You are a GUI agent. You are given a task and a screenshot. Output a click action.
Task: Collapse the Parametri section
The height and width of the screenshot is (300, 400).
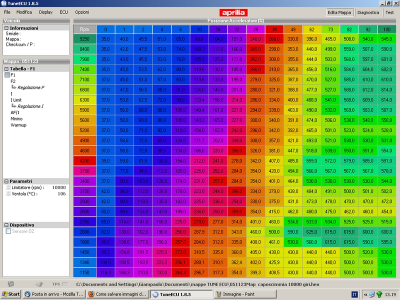point(6,181)
